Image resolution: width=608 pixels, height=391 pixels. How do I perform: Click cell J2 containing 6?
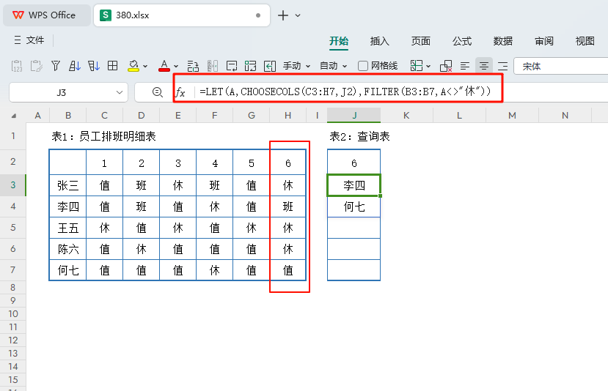point(354,163)
